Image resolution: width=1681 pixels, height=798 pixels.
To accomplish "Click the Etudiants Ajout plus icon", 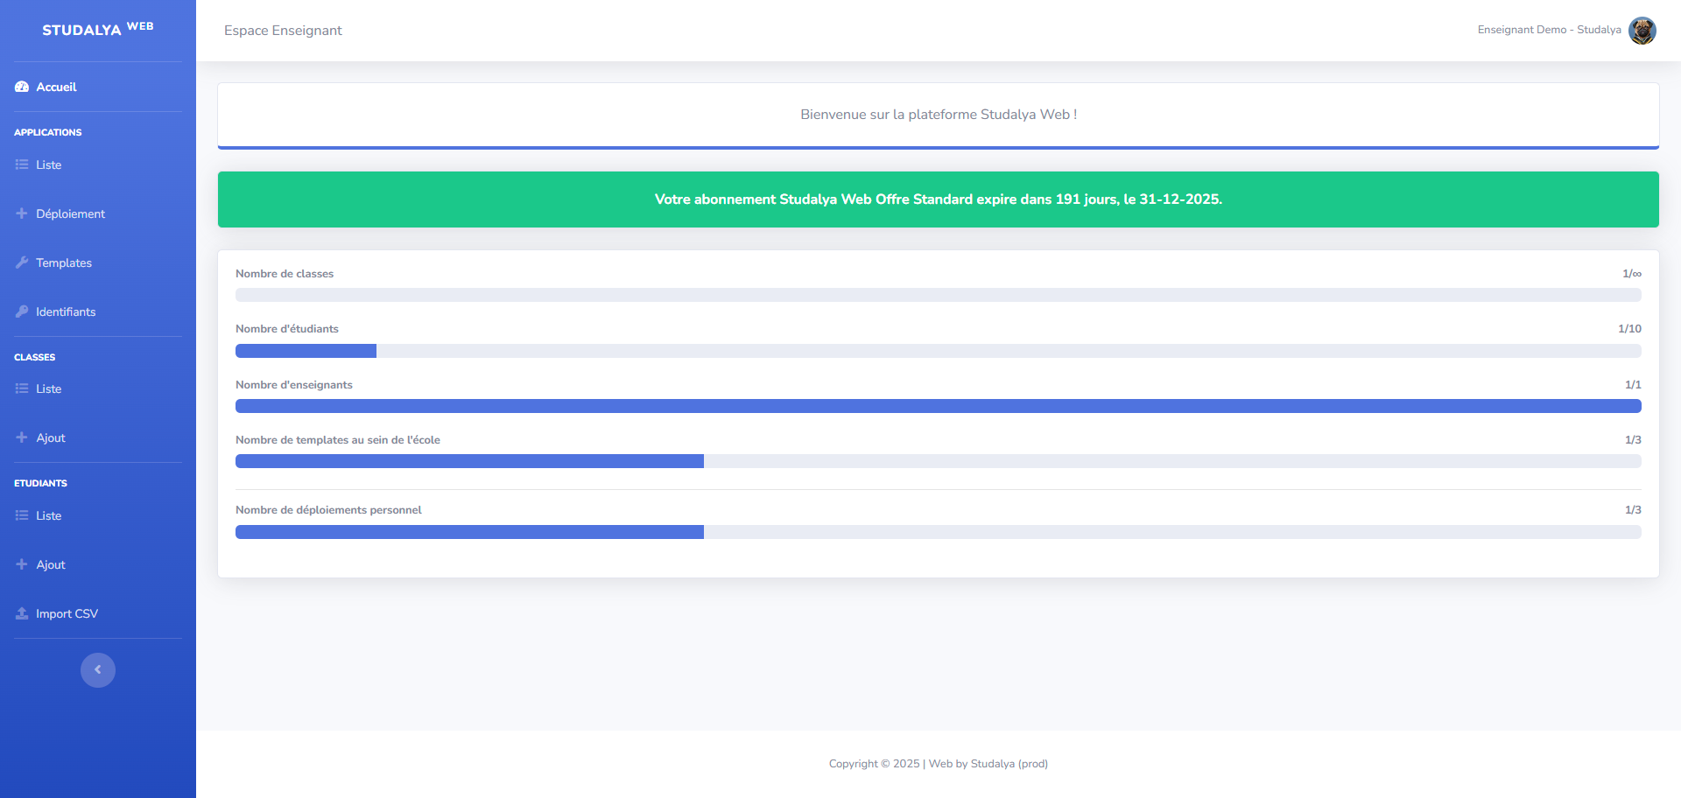I will tap(22, 564).
